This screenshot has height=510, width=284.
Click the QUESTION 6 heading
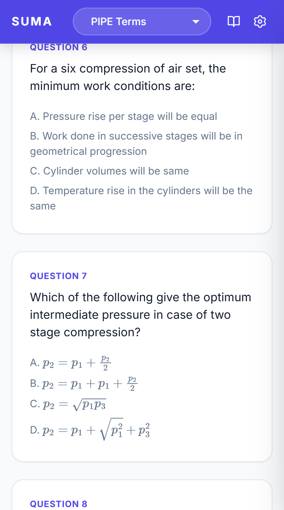[x=59, y=47]
